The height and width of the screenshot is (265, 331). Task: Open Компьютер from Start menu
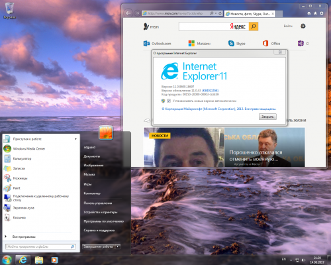(x=92, y=193)
